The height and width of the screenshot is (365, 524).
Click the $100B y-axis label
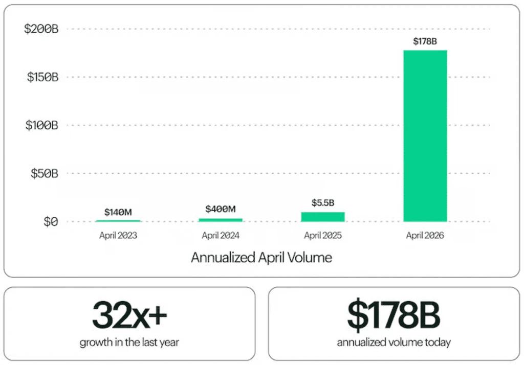point(42,125)
